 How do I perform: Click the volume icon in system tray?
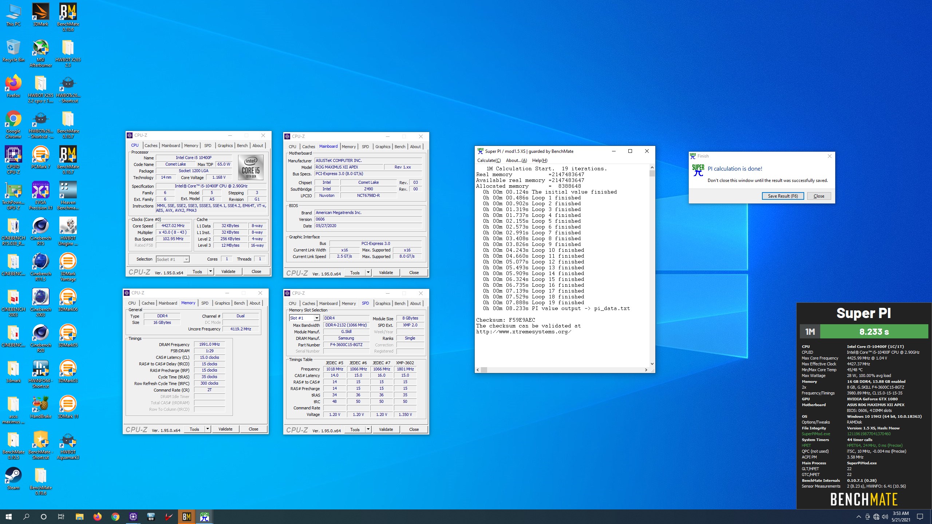click(x=885, y=517)
